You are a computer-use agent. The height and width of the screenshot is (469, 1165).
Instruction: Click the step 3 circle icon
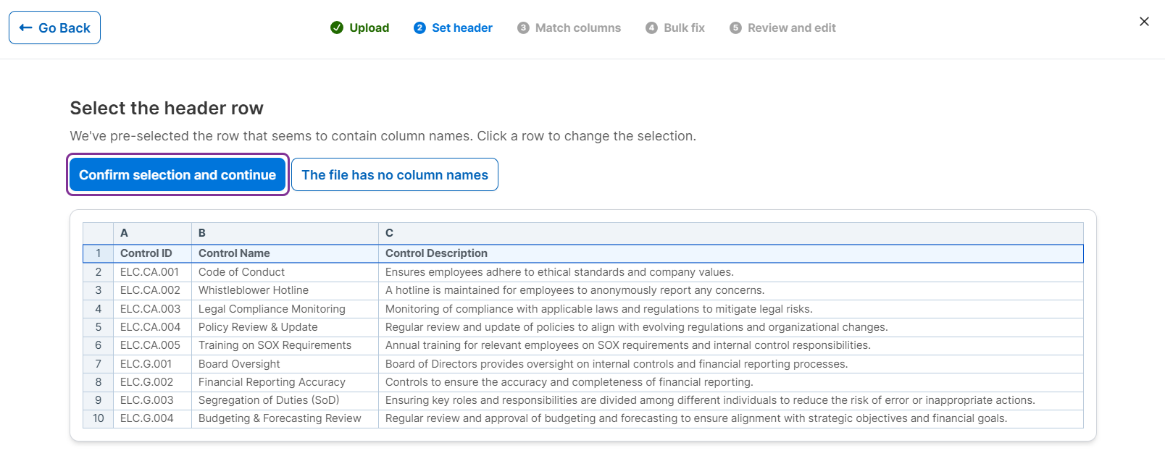pos(523,28)
